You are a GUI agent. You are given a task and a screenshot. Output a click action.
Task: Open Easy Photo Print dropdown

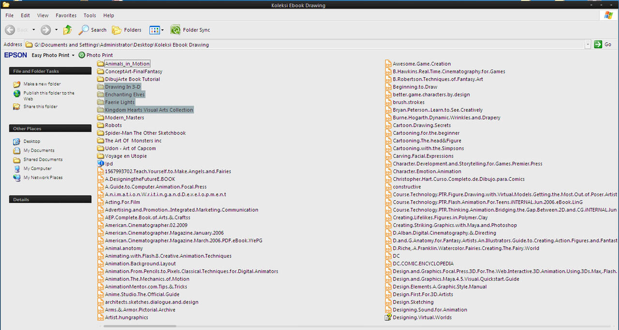click(x=73, y=55)
